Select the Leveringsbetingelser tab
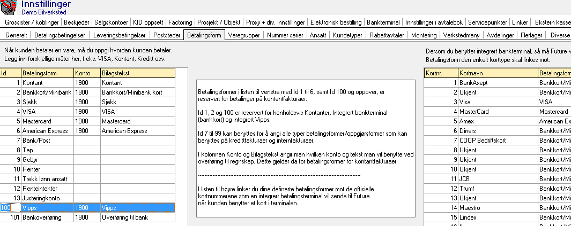Image resolution: width=571 pixels, height=226 pixels. (120, 35)
